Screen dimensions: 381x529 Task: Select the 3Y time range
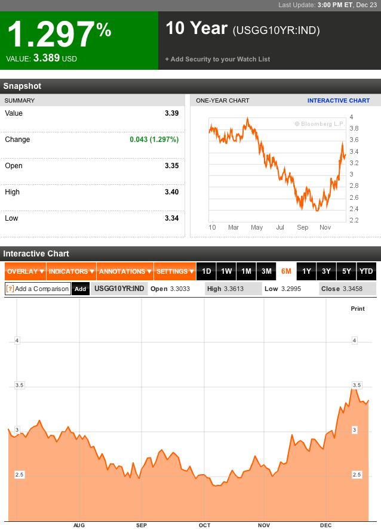pyautogui.click(x=326, y=271)
